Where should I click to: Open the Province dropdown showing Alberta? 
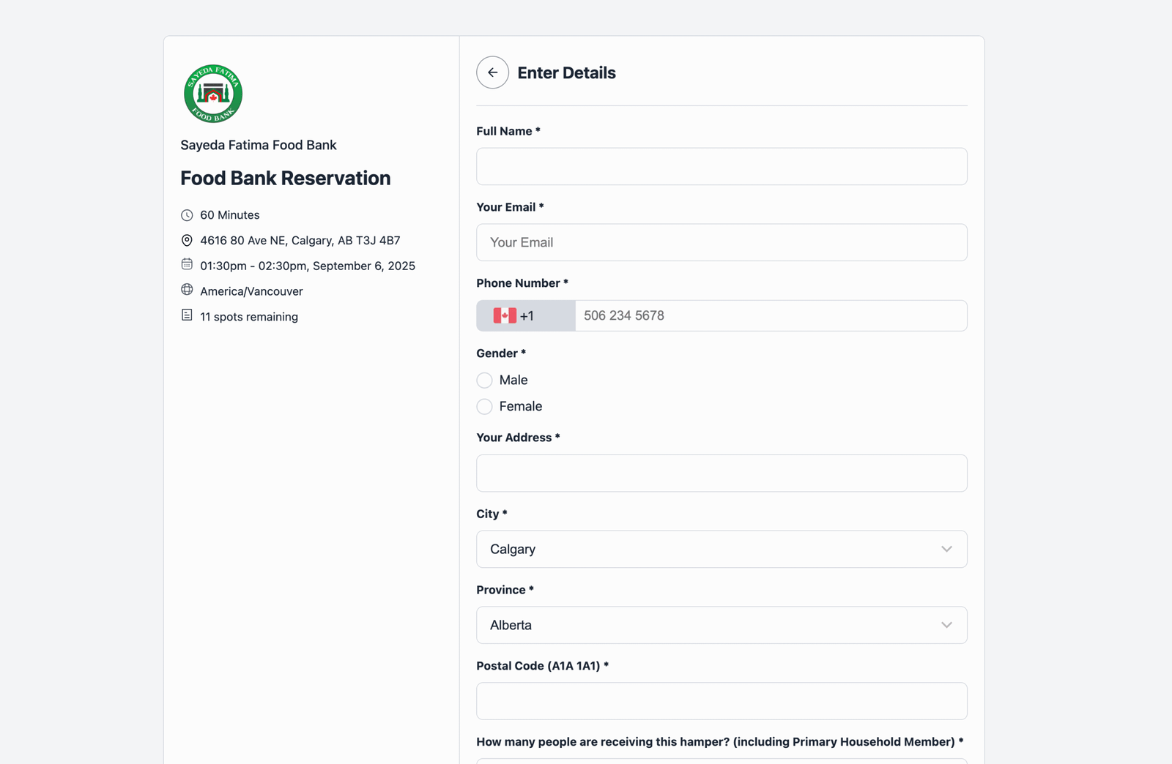[711, 625]
